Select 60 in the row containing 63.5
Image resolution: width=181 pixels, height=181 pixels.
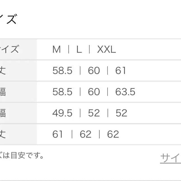coord(94,92)
